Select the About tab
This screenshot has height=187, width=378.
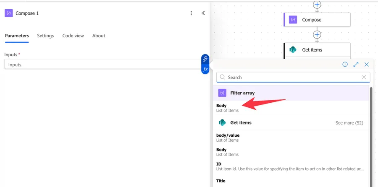[x=99, y=36]
